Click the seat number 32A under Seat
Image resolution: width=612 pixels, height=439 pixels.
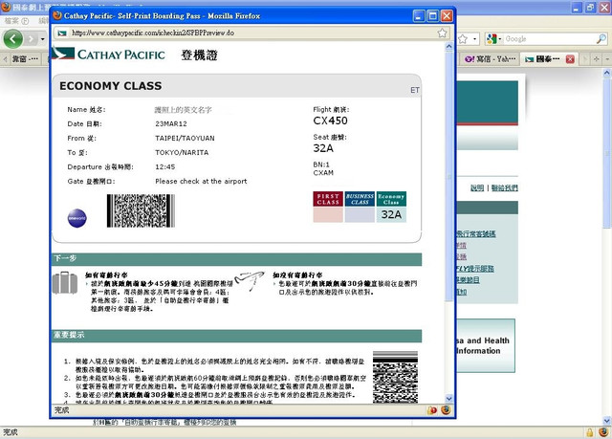(323, 148)
